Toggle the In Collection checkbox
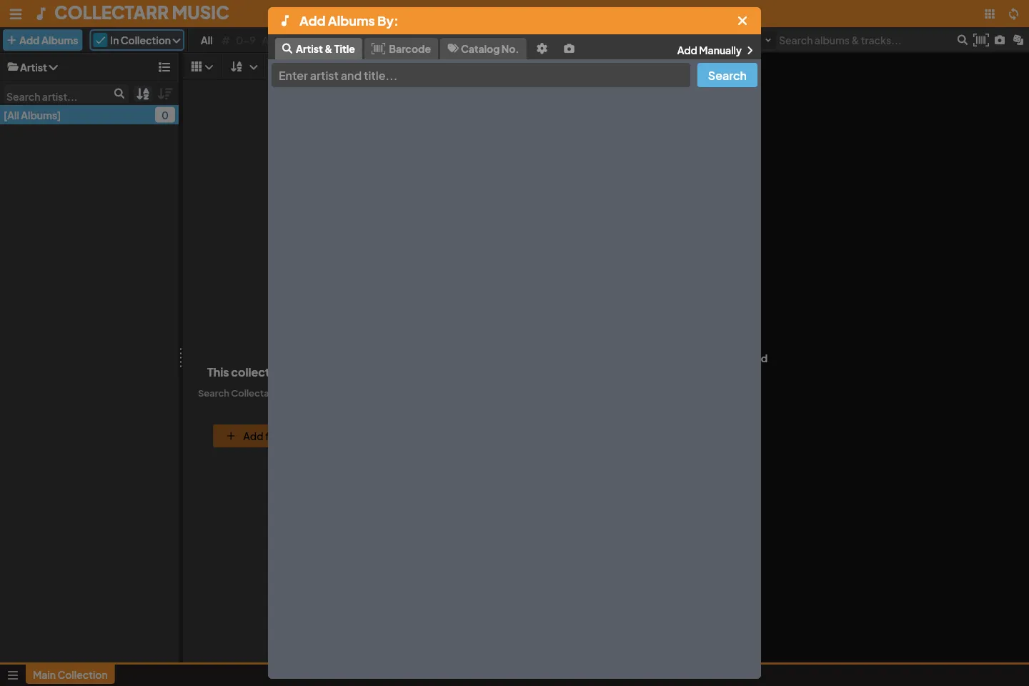The height and width of the screenshot is (686, 1029). pos(101,40)
